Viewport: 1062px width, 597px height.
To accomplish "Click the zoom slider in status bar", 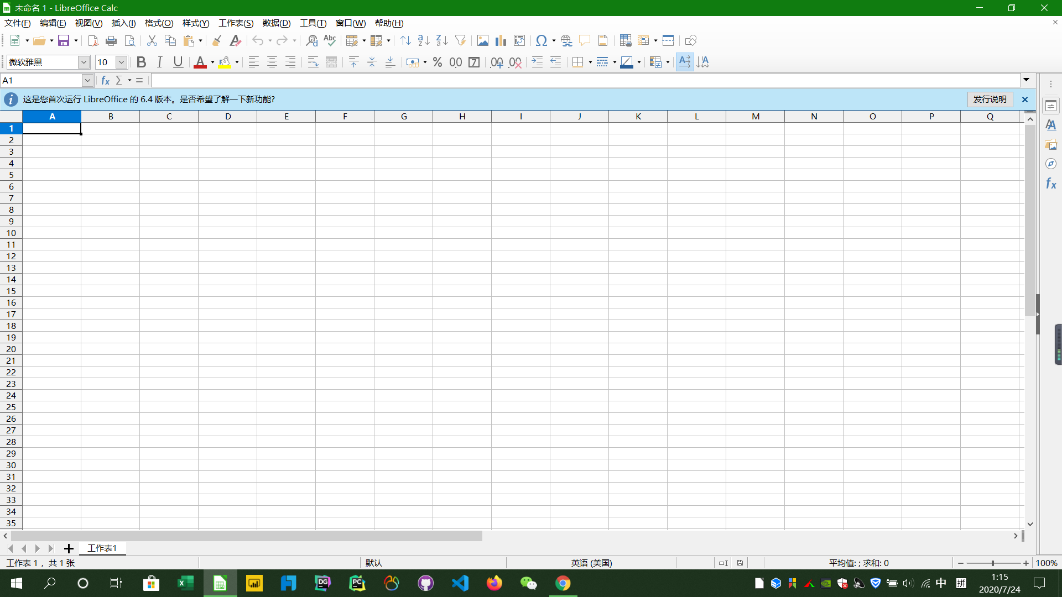I will click(993, 563).
